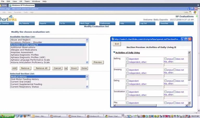Screen dimensions: 200x118
Task: Check Dressing independent checkbox
Action: click(128, 73)
